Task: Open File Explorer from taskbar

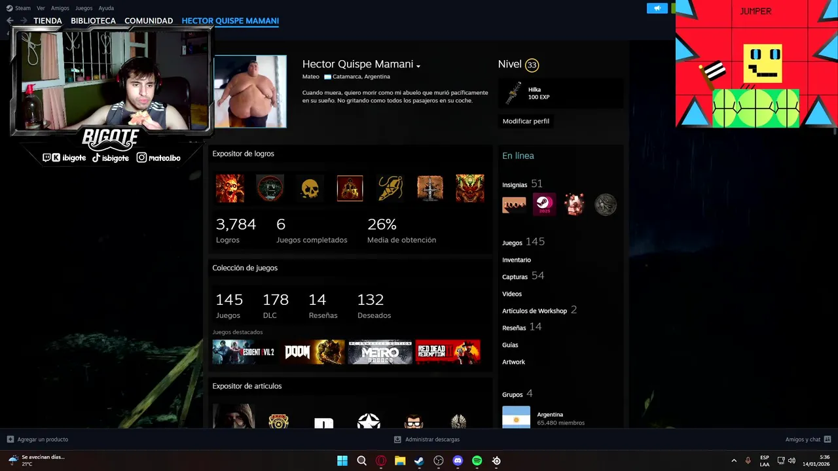Action: [400, 461]
